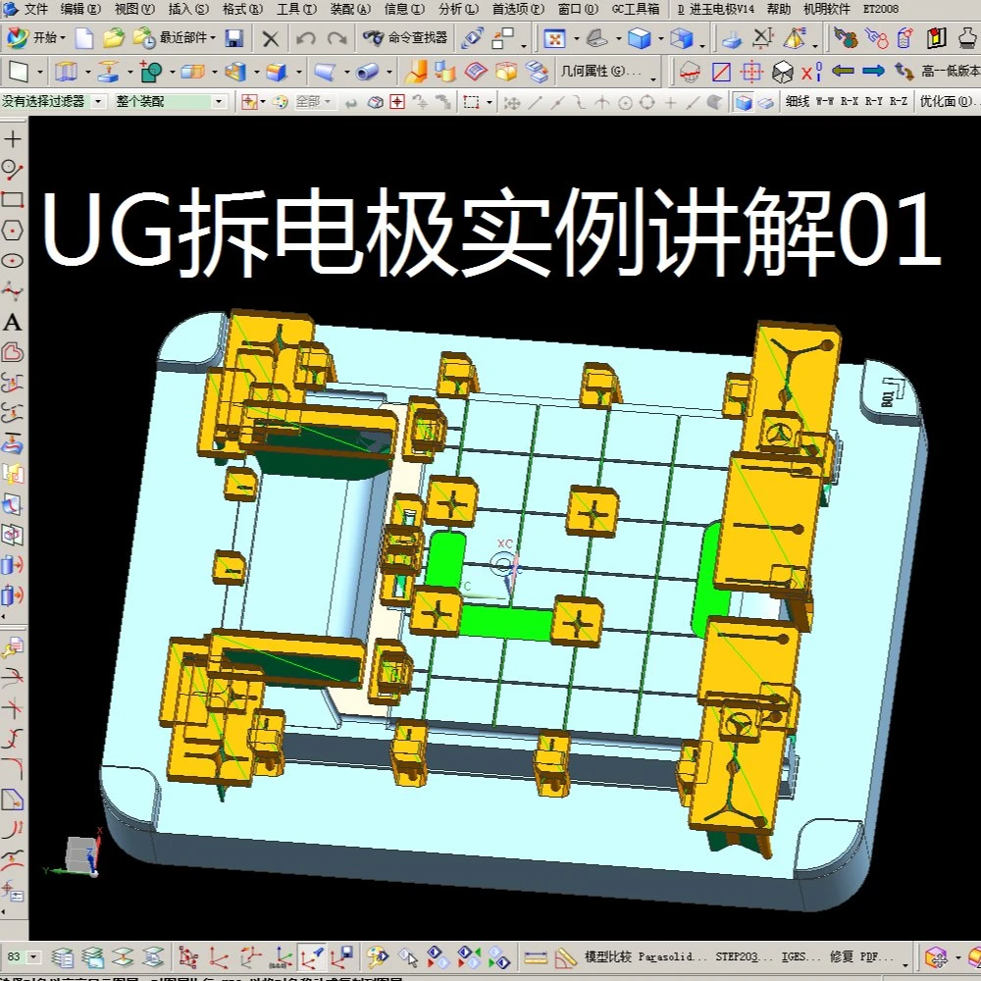
Task: Click the green slot face in the model
Action: [505, 621]
